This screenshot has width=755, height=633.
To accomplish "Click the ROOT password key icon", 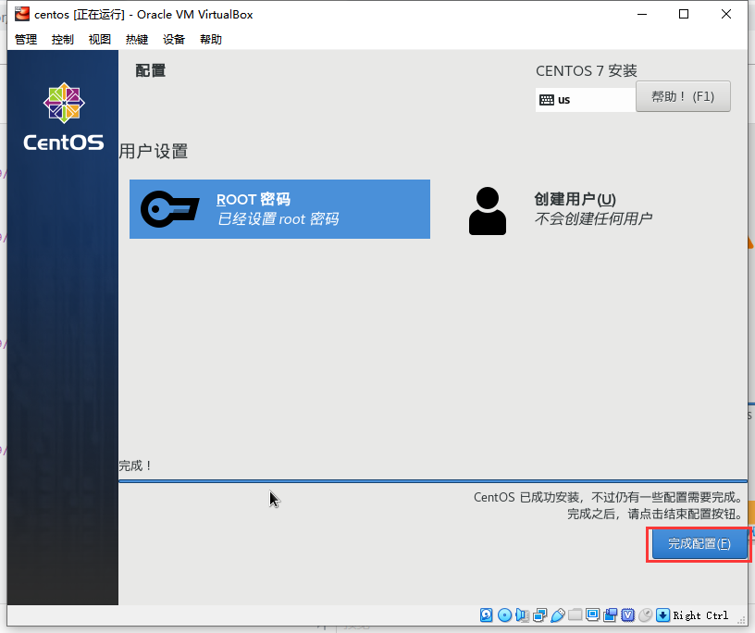I will (x=169, y=209).
